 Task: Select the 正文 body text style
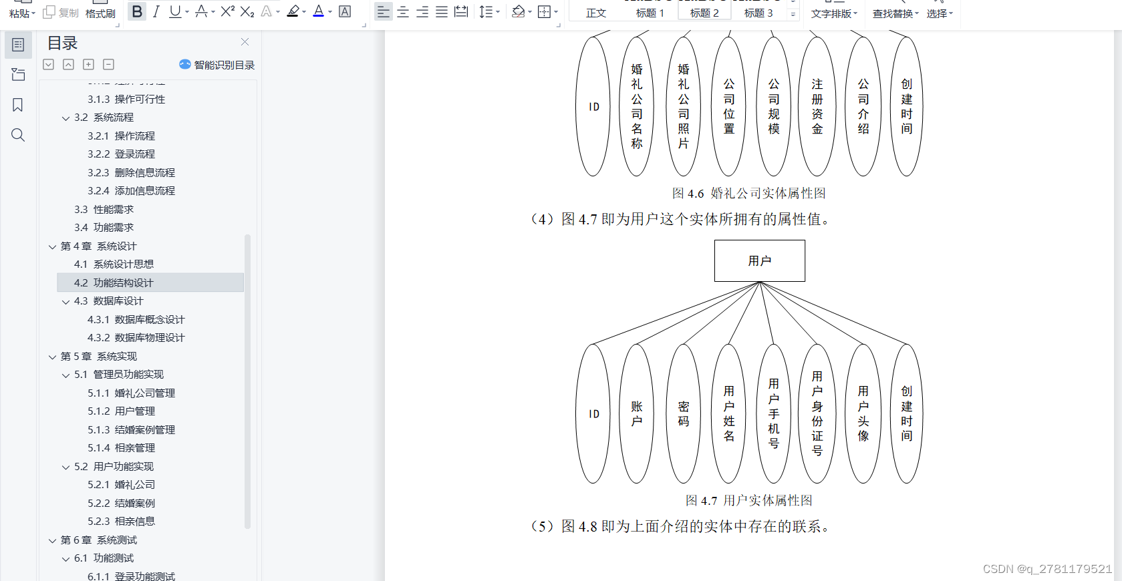596,13
